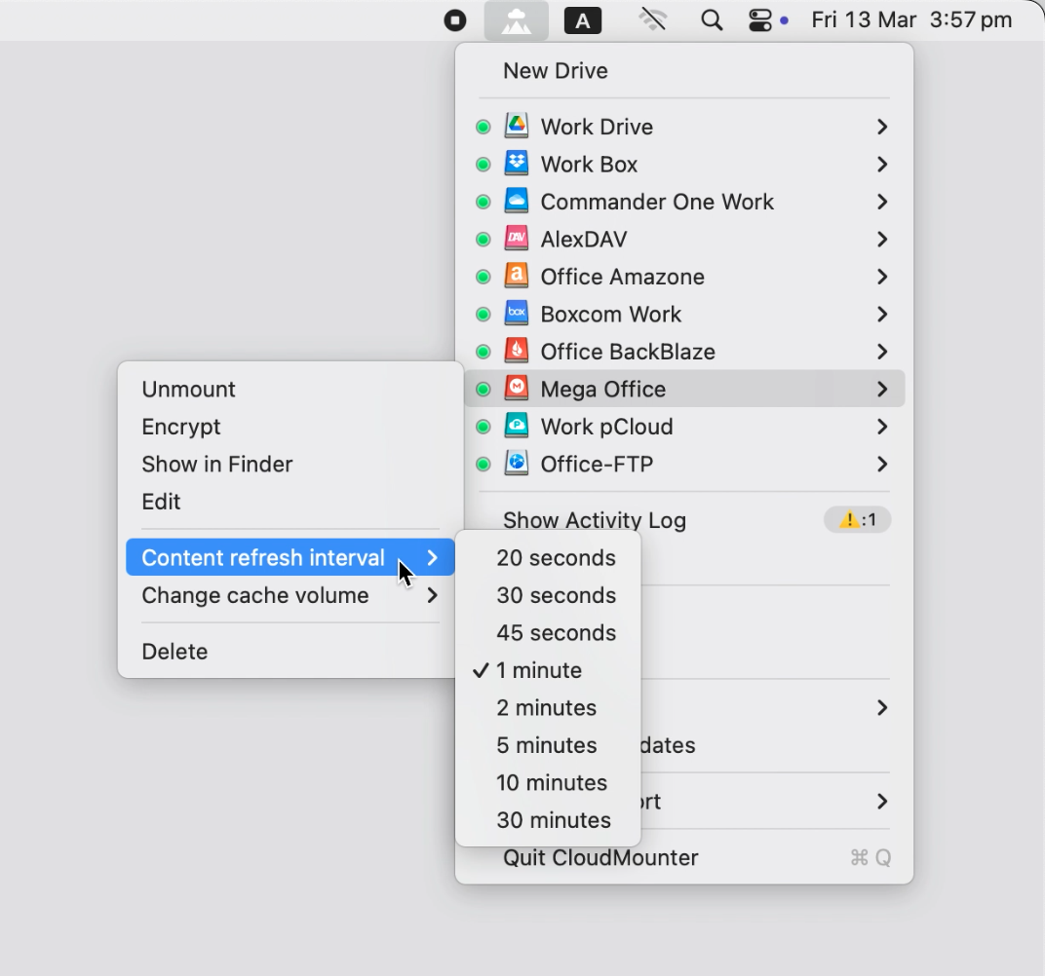Viewport: 1045px width, 976px height.
Task: Open Content refresh interval submenu
Action: tap(290, 557)
